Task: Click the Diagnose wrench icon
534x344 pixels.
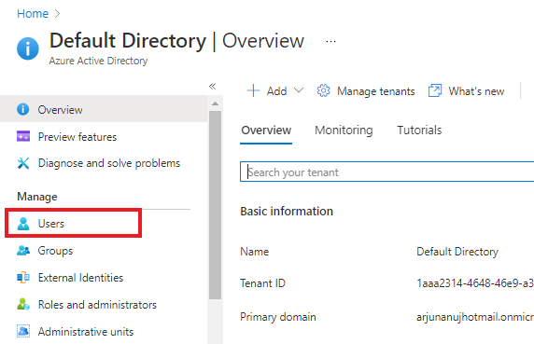Action: 23,163
